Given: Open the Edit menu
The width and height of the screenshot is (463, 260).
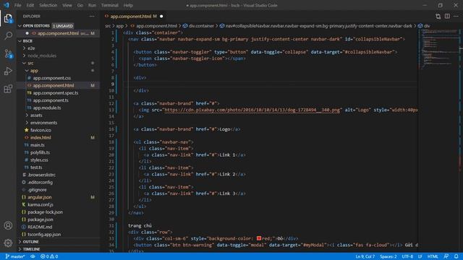Looking at the screenshot, I should pos(30,5).
